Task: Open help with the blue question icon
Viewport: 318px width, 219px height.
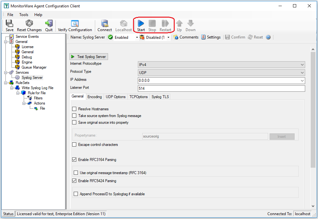Action: pos(268,37)
